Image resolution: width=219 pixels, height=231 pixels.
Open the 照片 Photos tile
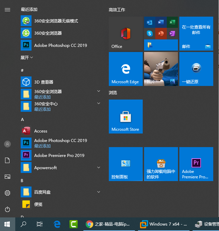161,69
